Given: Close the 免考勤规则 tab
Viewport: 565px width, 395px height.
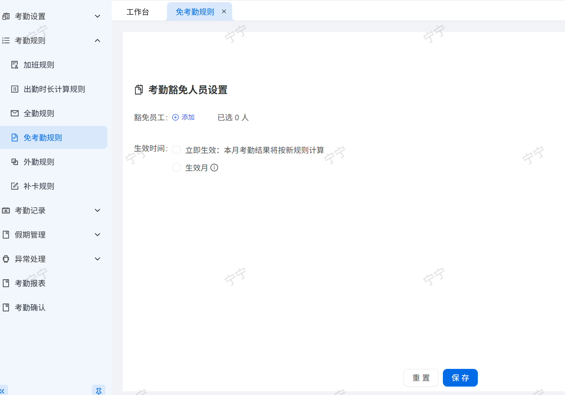Looking at the screenshot, I should point(224,11).
